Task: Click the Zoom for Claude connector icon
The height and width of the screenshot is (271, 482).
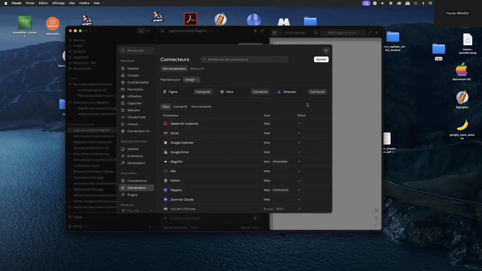Action: point(165,200)
